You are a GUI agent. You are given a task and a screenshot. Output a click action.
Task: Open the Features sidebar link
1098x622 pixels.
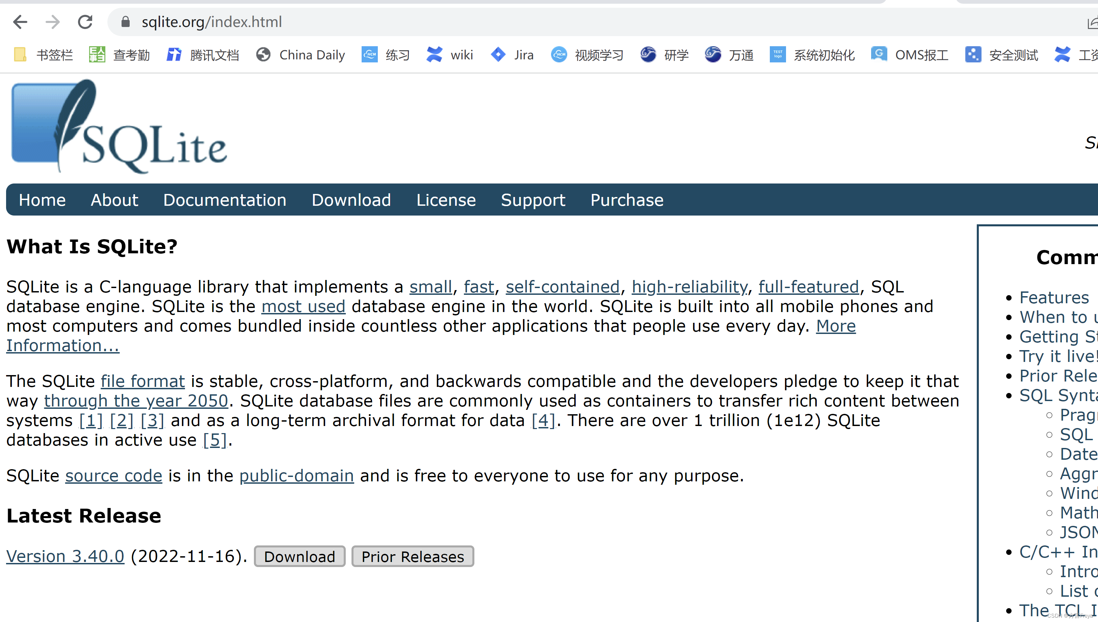click(x=1054, y=297)
